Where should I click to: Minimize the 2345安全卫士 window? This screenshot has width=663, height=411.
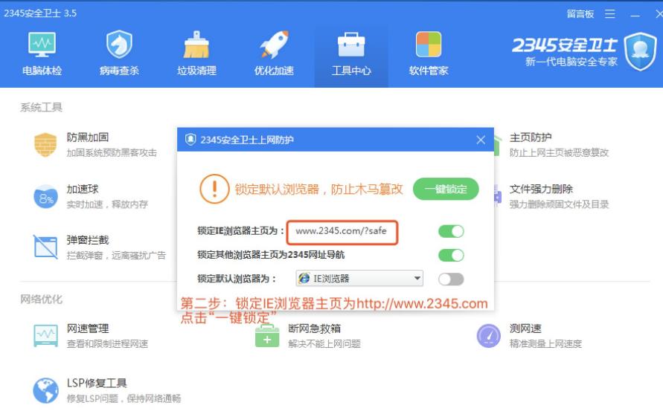[x=635, y=15]
